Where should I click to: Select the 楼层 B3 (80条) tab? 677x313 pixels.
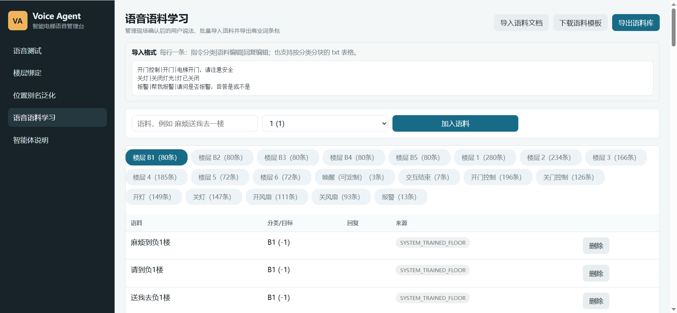pos(288,157)
